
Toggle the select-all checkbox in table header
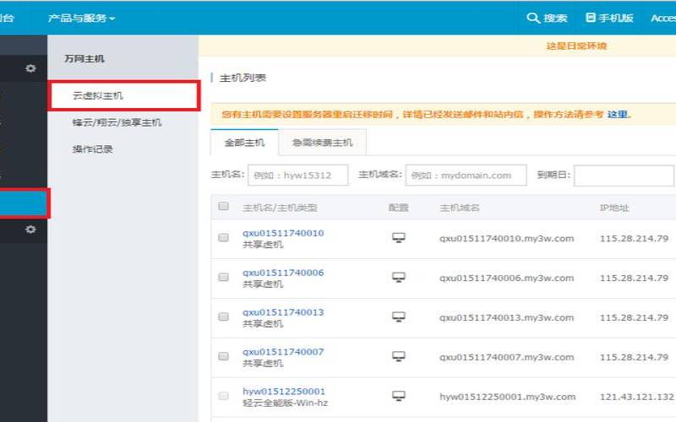tap(223, 206)
